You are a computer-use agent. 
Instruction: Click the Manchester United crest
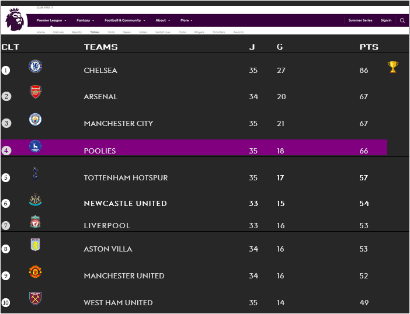[35, 271]
